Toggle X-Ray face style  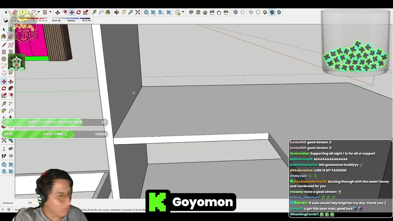pyautogui.click(x=235, y=12)
